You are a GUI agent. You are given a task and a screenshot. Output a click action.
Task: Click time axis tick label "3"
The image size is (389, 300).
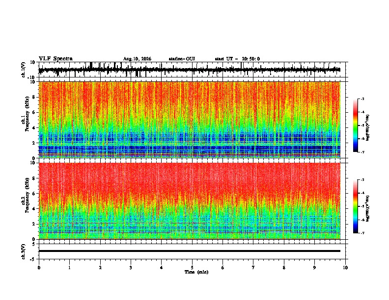[x=131, y=268]
